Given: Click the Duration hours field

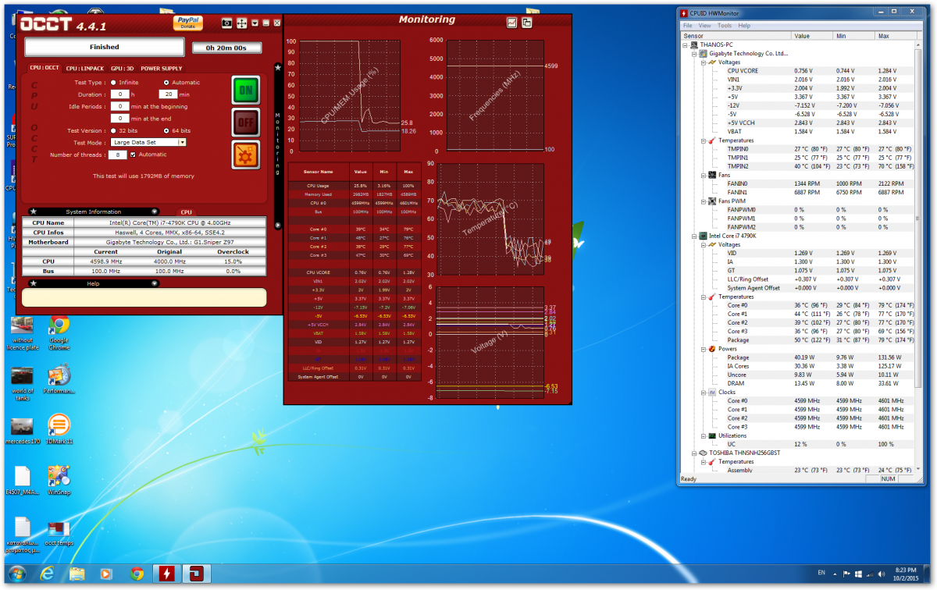Looking at the screenshot, I should (119, 94).
